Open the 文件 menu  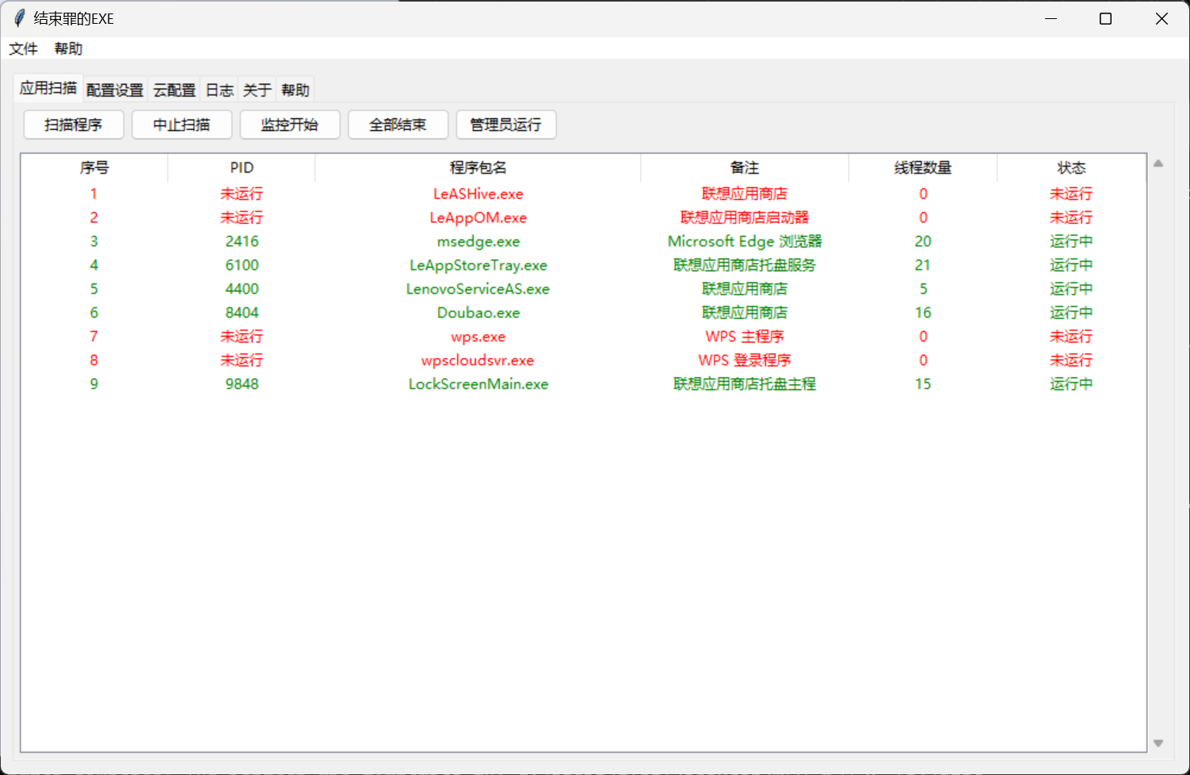point(23,48)
